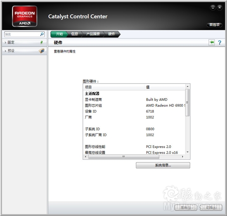The width and height of the screenshot is (227, 216).
Task: Open the 系统信息... button
Action: (x=163, y=165)
